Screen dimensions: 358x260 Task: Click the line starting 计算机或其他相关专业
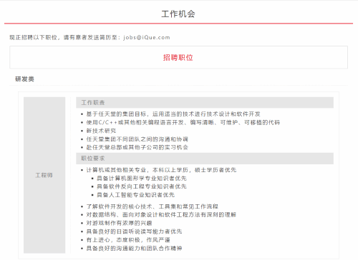(x=161, y=170)
